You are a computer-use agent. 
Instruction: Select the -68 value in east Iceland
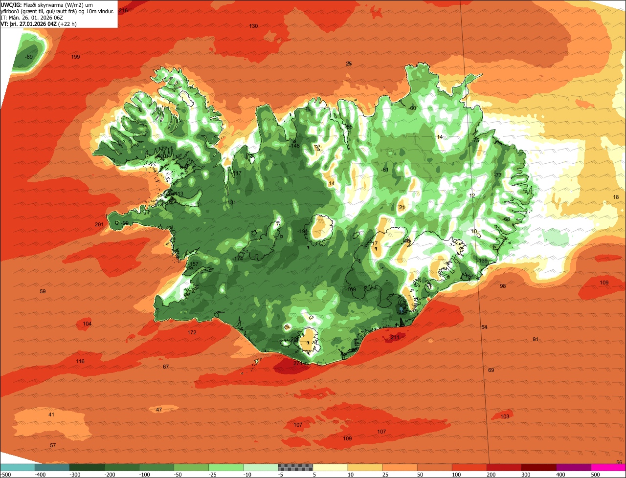(506, 219)
